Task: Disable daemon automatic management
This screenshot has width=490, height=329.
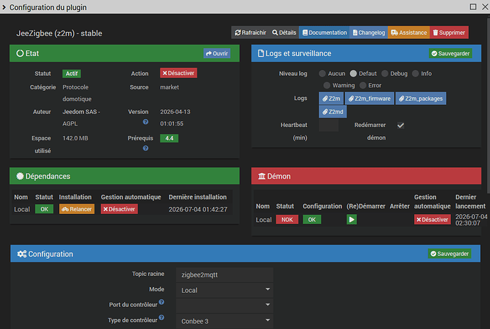Action: pos(432,219)
